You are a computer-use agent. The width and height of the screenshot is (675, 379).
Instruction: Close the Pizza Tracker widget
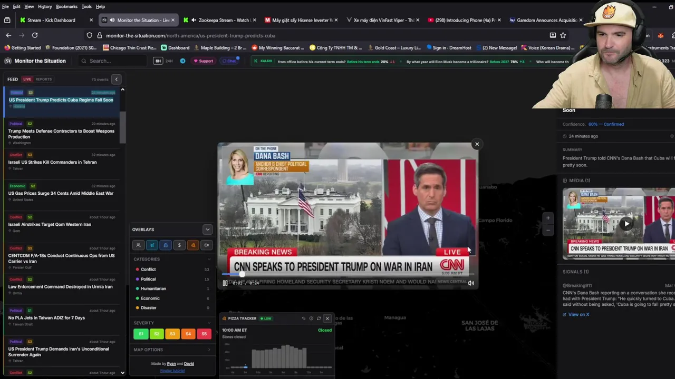pos(327,318)
